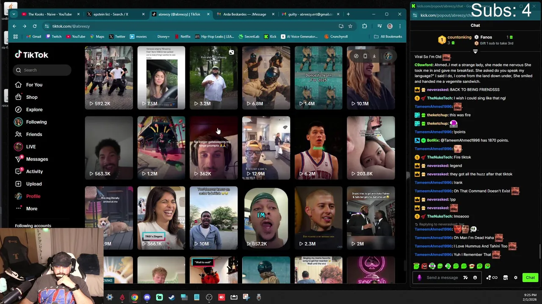Click the countonking leaderboard entry

[x=455, y=40]
